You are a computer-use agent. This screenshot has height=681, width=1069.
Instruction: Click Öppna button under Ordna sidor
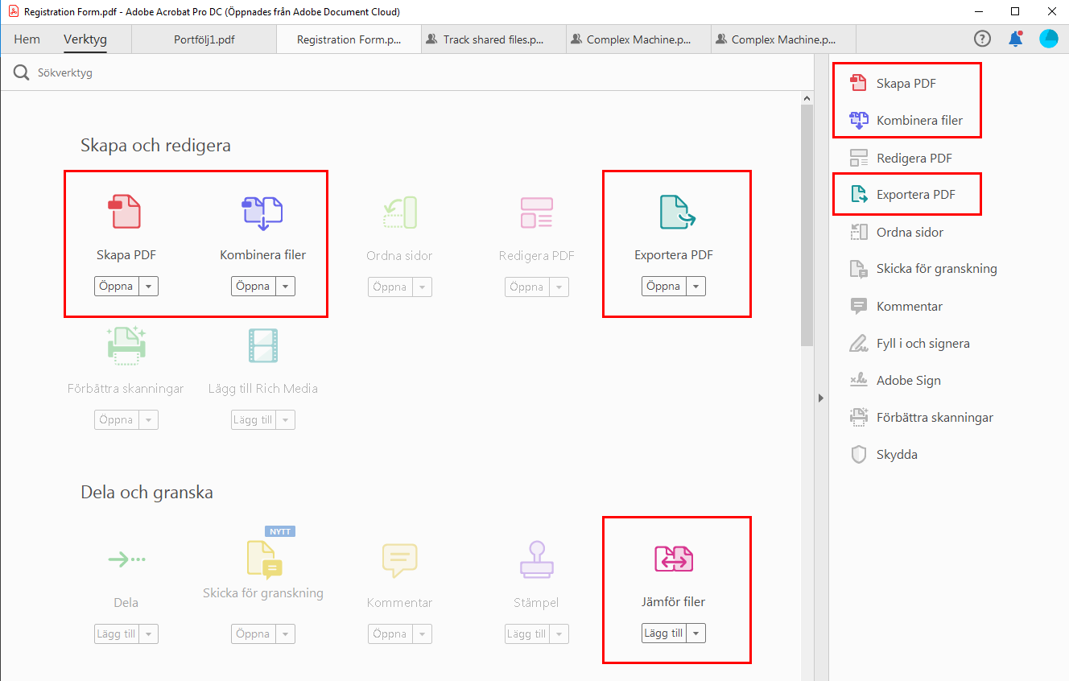(x=390, y=287)
